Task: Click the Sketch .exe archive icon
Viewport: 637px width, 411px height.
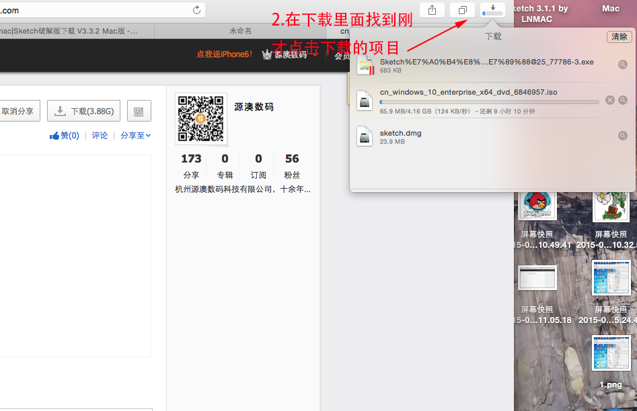Action: click(x=365, y=65)
